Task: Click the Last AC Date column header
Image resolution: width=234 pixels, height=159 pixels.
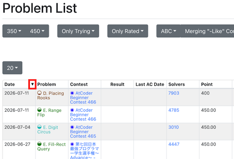Action: (x=150, y=84)
